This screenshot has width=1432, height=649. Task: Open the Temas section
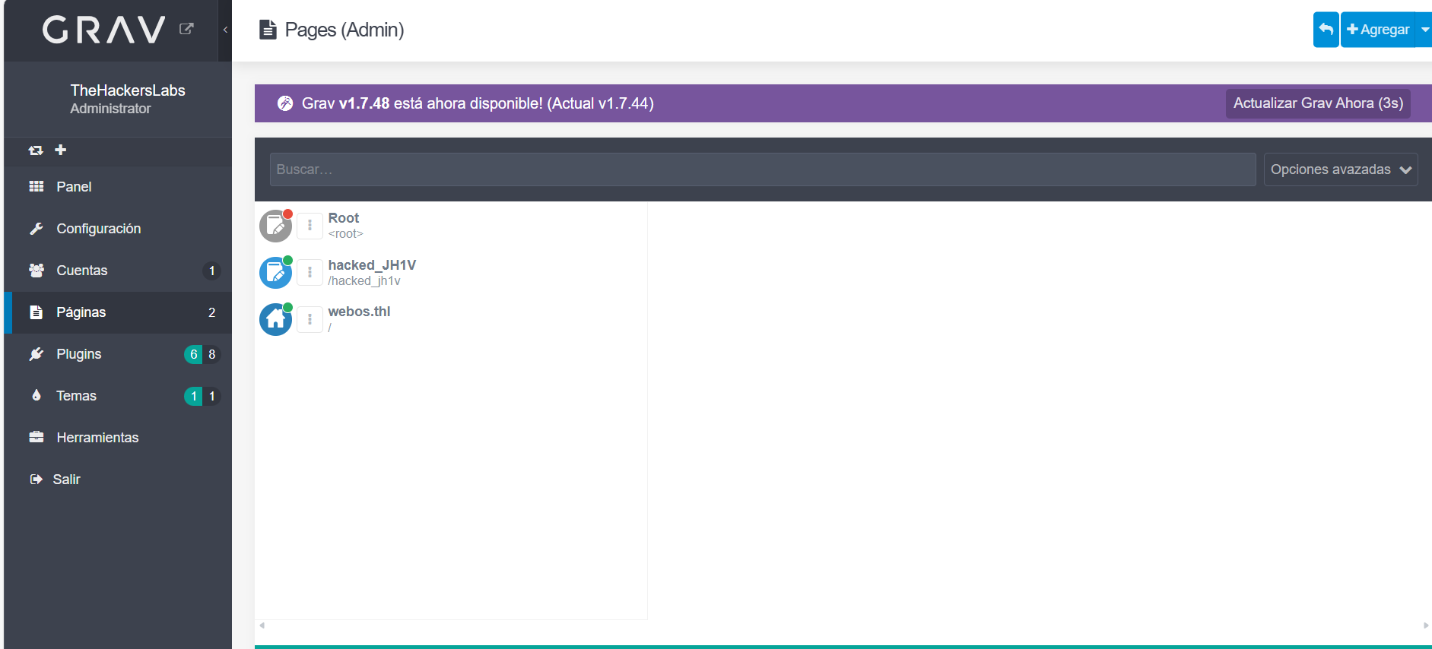pos(118,396)
